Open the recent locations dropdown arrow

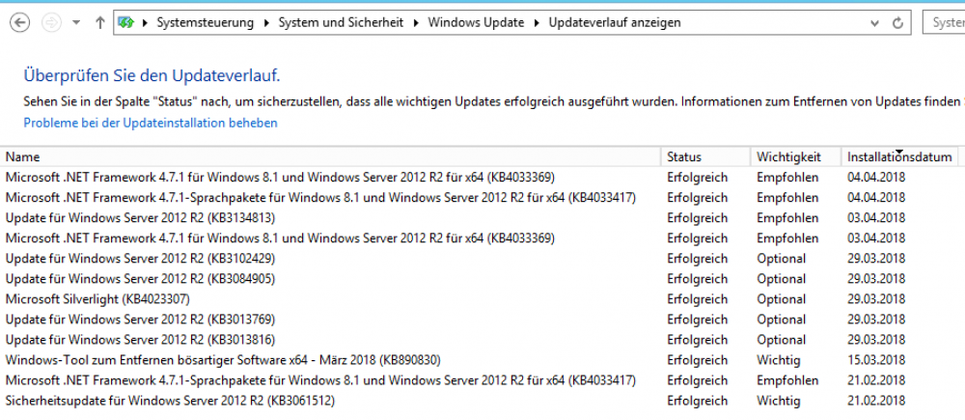pyautogui.click(x=76, y=22)
